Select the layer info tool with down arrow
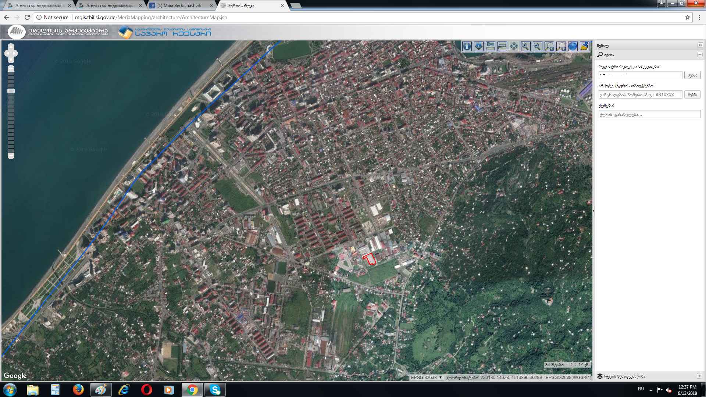Image resolution: width=706 pixels, height=397 pixels. tap(478, 46)
